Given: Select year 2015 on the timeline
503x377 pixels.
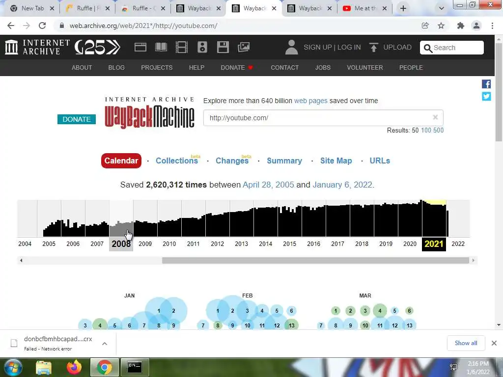Looking at the screenshot, I should [x=289, y=244].
